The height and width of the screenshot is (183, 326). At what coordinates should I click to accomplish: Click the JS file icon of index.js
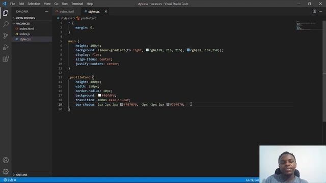[17, 34]
